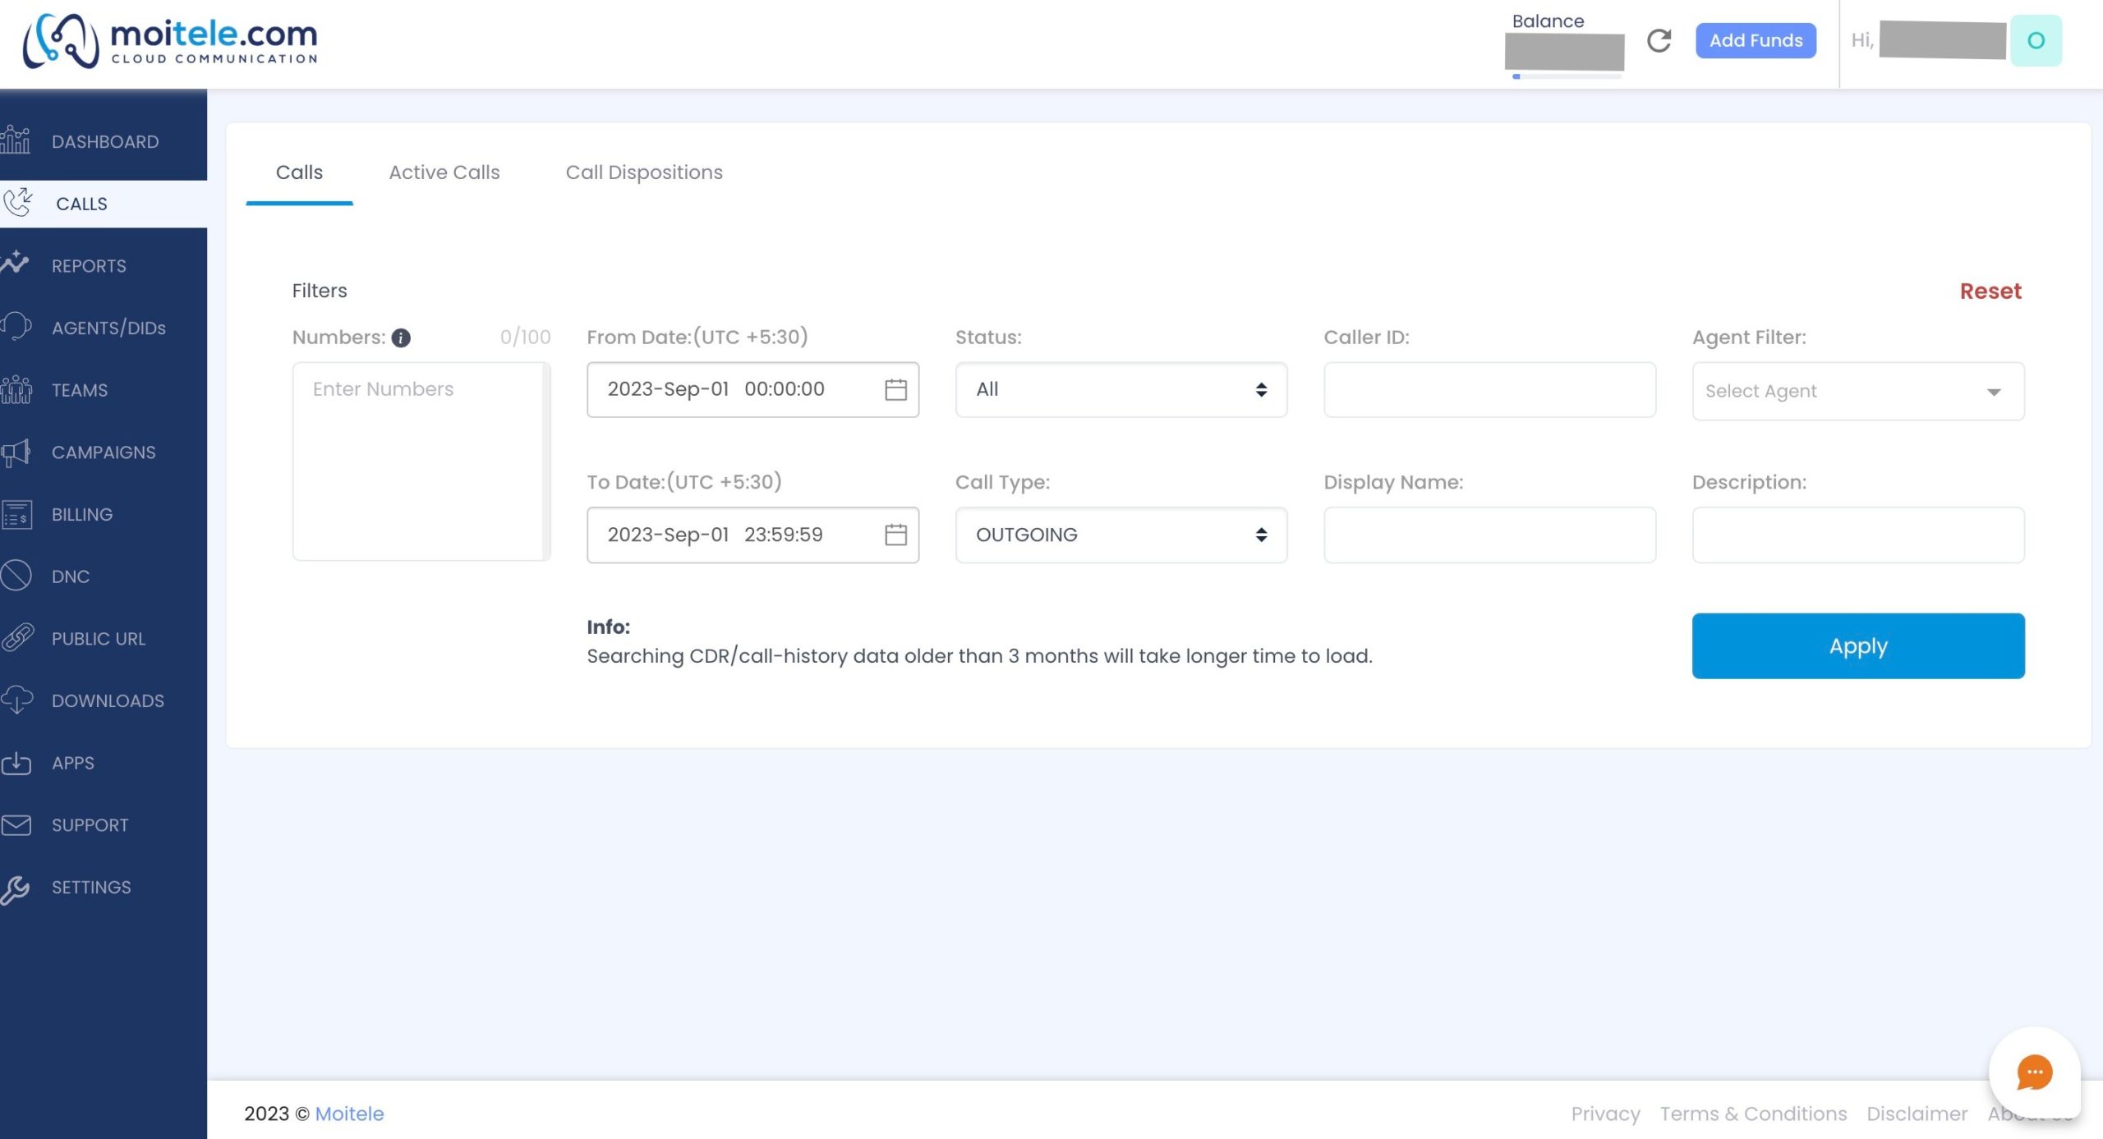The width and height of the screenshot is (2103, 1139).
Task: Click the Agents/DIDs headset icon
Action: click(16, 327)
